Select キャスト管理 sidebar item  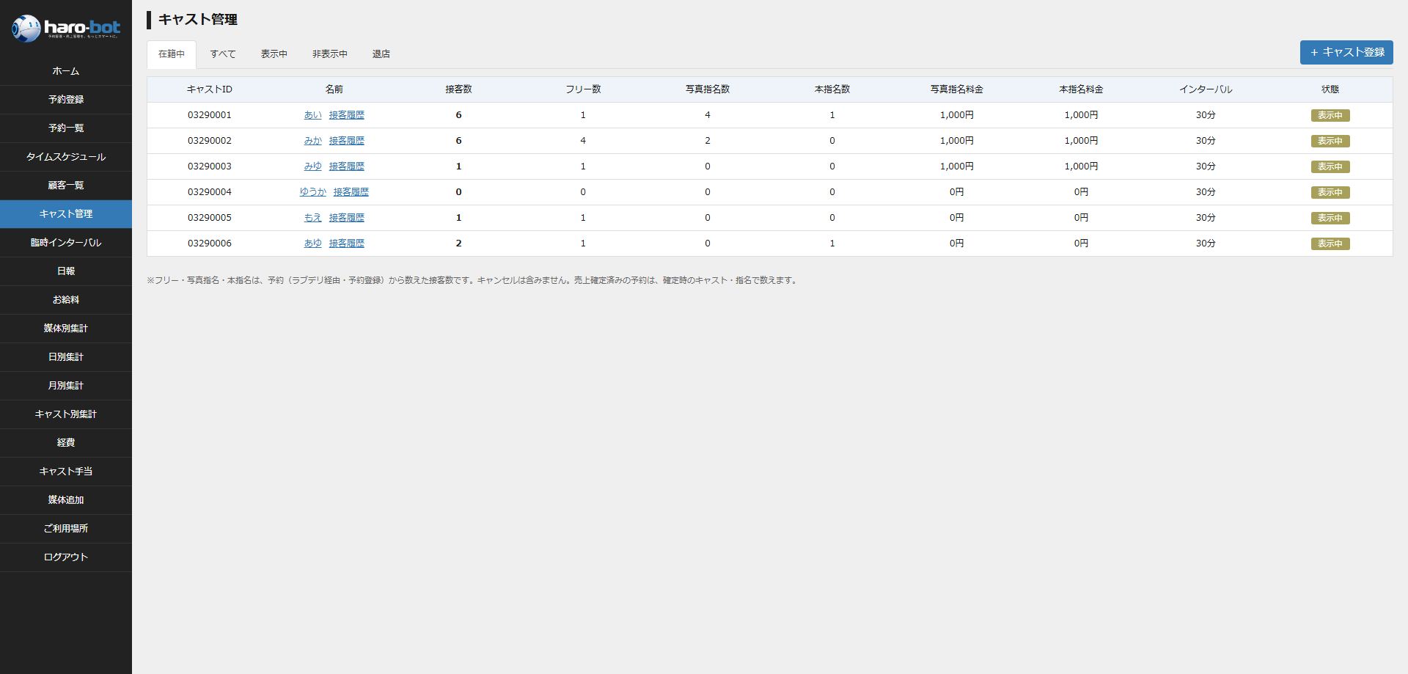[x=66, y=214]
